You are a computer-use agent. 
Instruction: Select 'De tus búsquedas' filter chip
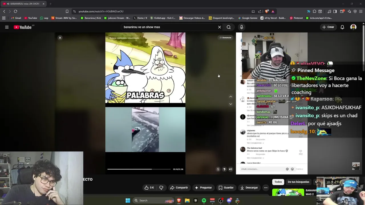pyautogui.click(x=298, y=182)
